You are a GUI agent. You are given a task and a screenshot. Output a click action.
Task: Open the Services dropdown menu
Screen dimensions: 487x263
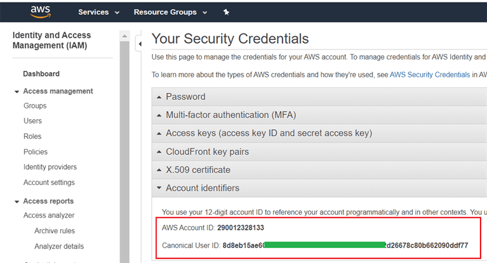[98, 12]
